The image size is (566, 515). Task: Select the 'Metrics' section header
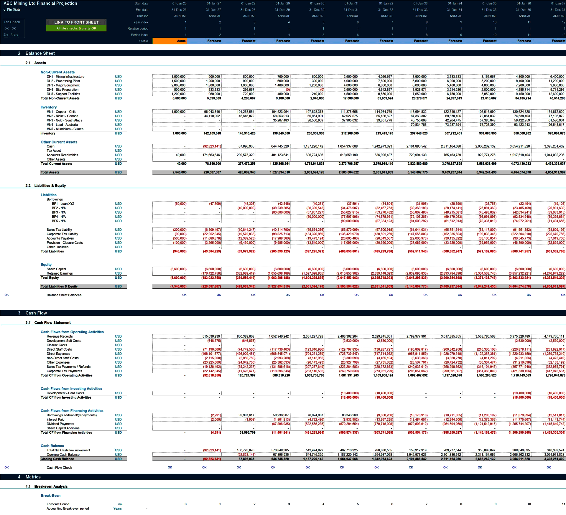33,477
